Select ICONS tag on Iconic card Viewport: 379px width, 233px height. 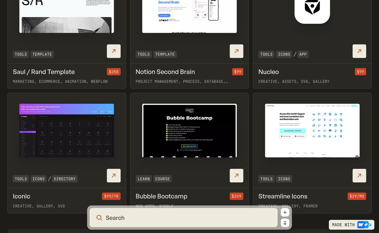[38, 179]
